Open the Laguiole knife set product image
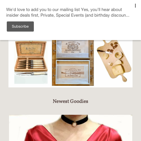Viewport: 141px width, 141px height. coord(31,62)
